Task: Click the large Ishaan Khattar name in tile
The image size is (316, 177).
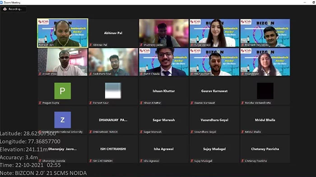Action: [x=163, y=91]
